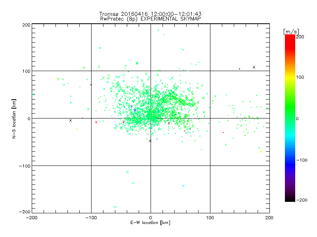Viewport: 317px width, 237px height.
Task: Select the red X marker left of center
Action: (x=96, y=122)
